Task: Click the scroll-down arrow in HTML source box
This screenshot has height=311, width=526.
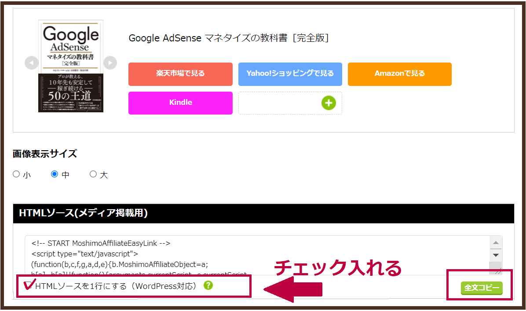Action: pyautogui.click(x=496, y=255)
